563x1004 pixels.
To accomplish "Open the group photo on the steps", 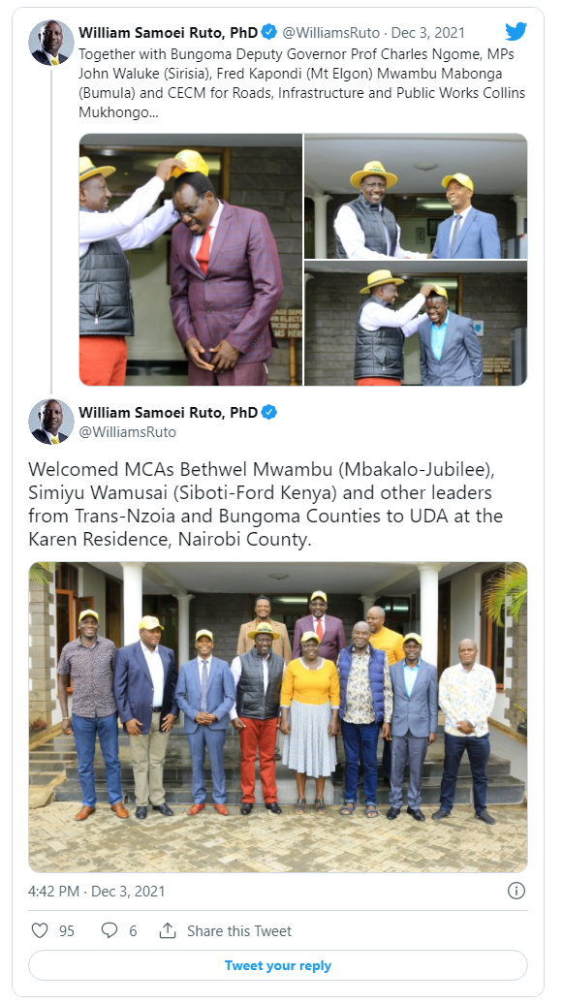I will 278,717.
